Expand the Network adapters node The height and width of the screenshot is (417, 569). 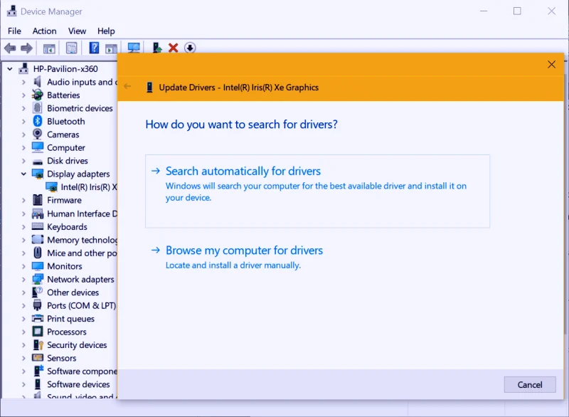point(22,279)
